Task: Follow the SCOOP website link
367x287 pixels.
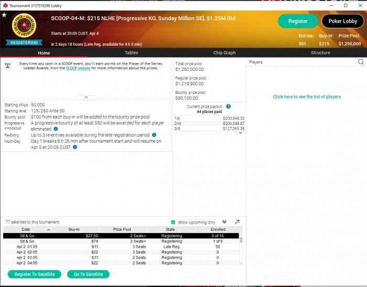Action: (x=78, y=68)
